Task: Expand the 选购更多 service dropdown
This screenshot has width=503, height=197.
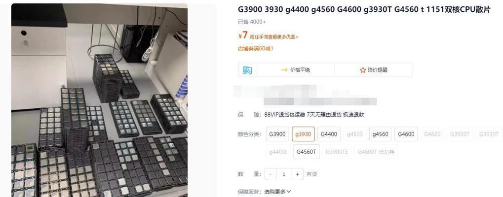Action: (x=278, y=192)
